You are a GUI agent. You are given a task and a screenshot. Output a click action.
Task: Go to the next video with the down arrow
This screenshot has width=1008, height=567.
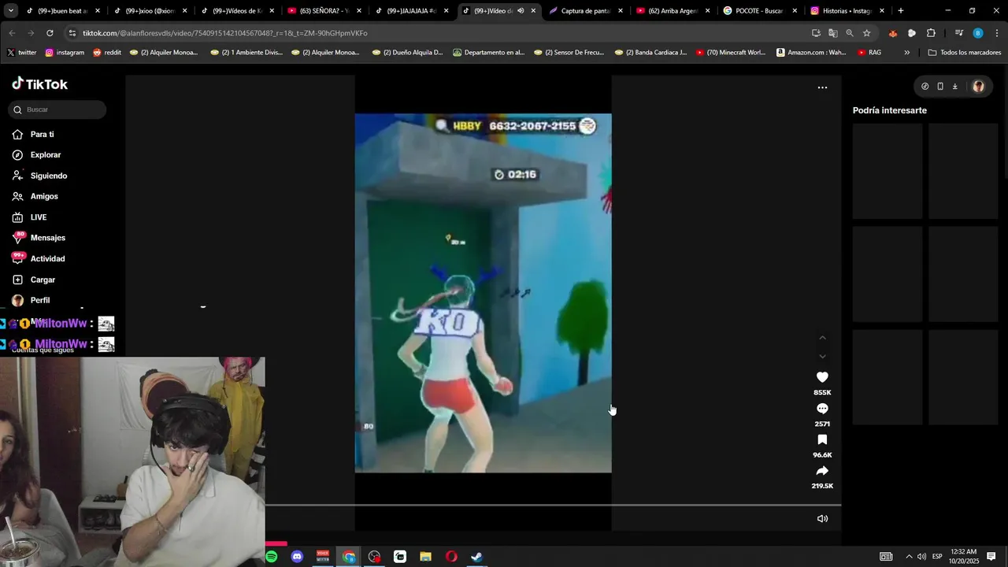[x=822, y=357]
